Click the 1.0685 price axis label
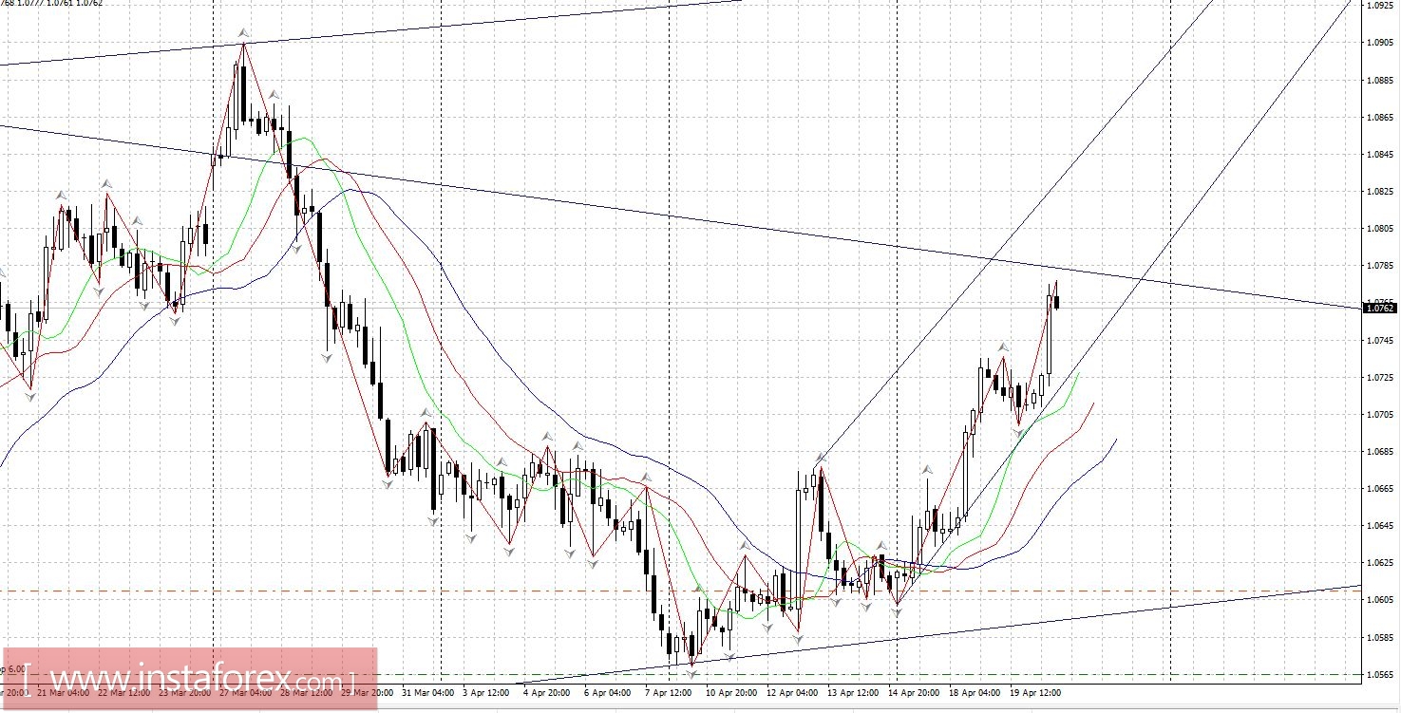The image size is (1401, 713). click(x=1380, y=452)
